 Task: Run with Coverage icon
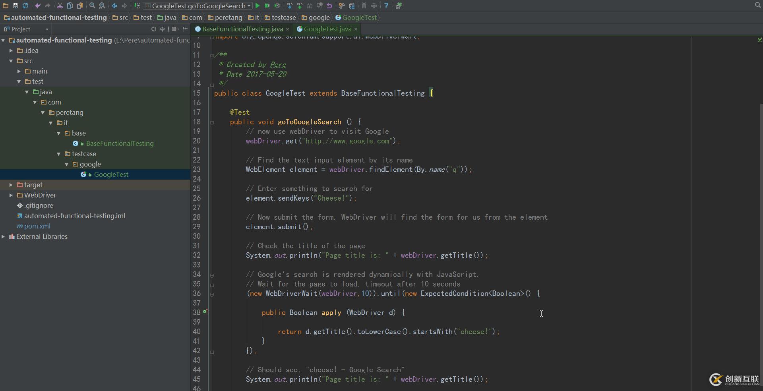(x=277, y=6)
